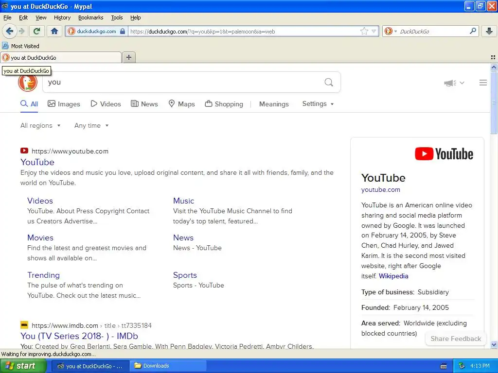Click the https://www.youtube.com result URL

pyautogui.click(x=70, y=152)
